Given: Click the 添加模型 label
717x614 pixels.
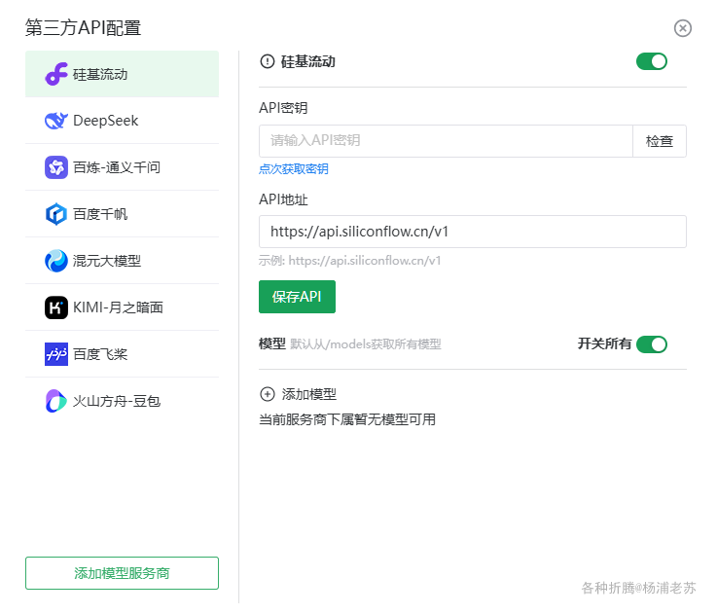Looking at the screenshot, I should (309, 394).
